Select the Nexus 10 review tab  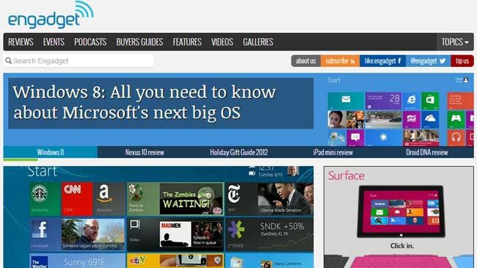click(145, 152)
